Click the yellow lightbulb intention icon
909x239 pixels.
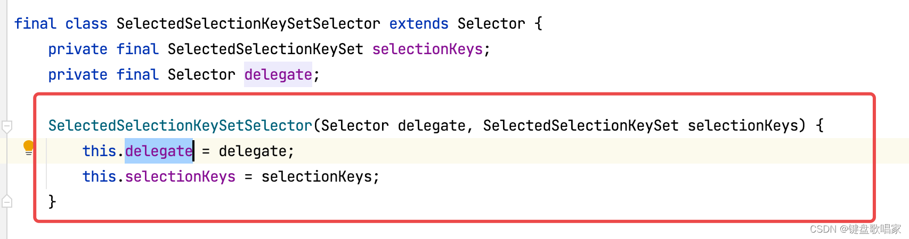[29, 147]
